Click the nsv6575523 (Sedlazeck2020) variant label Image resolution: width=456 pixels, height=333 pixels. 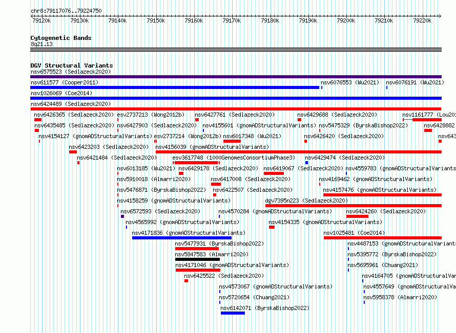(71, 72)
